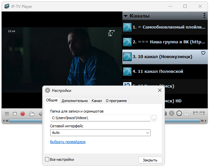Click the logo of channel 4
210x167 pixels.
tap(127, 72)
